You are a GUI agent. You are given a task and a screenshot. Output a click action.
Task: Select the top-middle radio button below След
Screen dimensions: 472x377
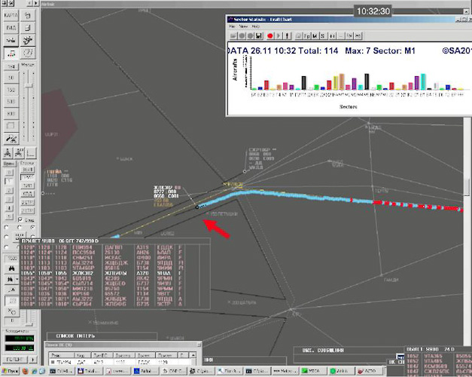(20, 227)
